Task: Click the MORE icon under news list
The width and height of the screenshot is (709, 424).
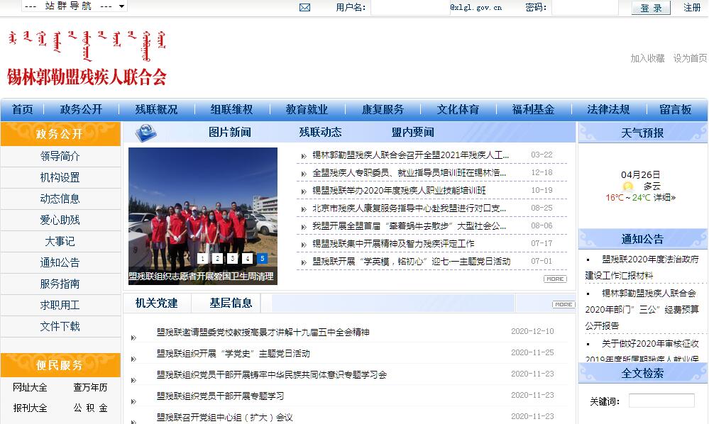Action: tap(555, 279)
